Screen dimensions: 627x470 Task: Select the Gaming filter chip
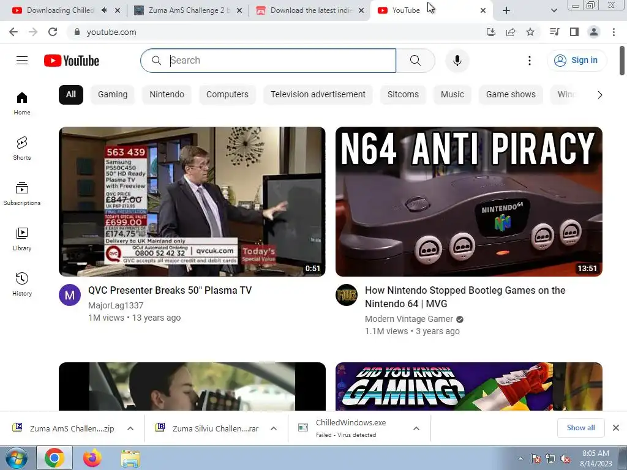coord(113,95)
